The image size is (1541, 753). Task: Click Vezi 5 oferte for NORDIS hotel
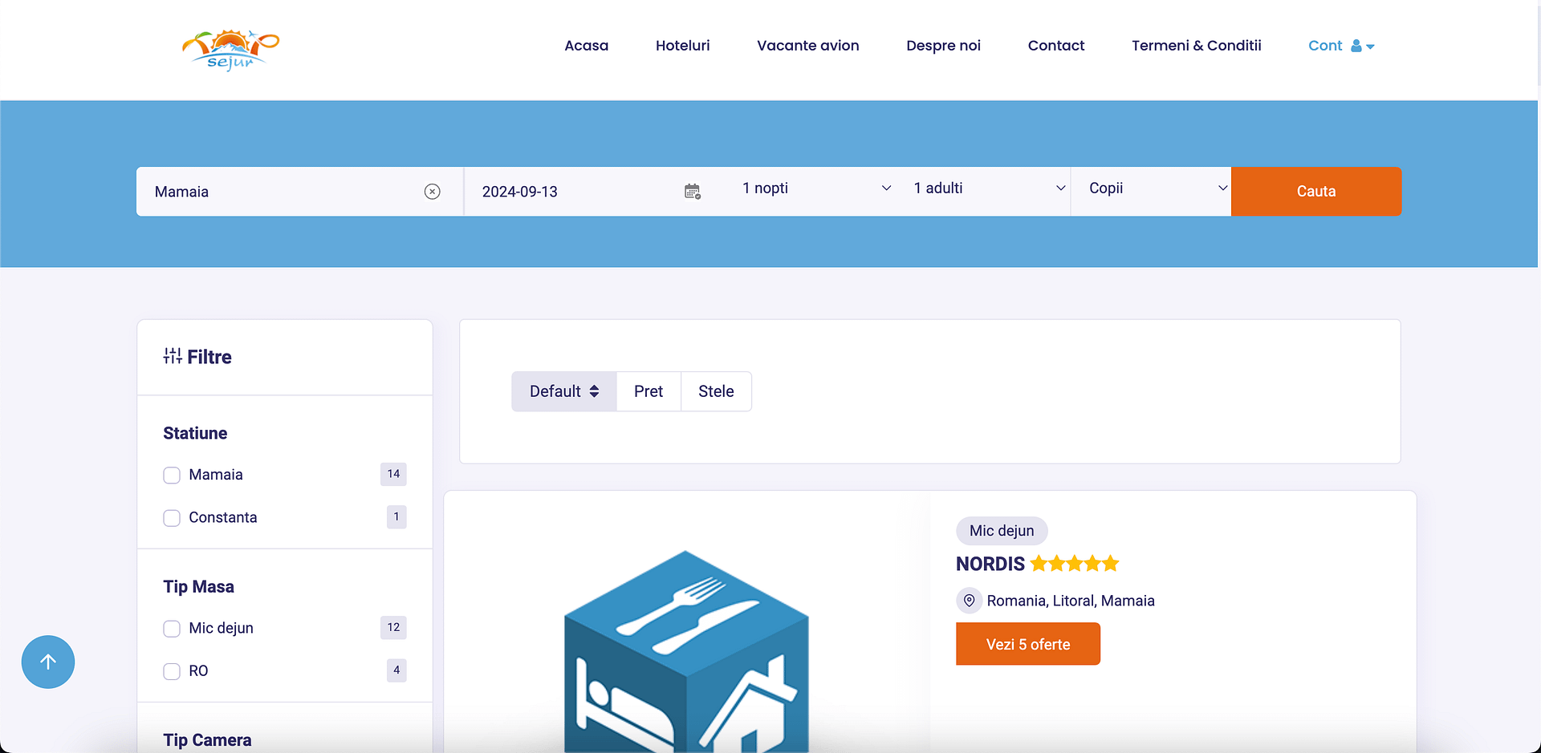1027,643
